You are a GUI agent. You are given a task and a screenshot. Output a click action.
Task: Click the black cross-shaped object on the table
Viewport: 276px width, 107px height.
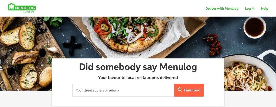coord(72,45)
